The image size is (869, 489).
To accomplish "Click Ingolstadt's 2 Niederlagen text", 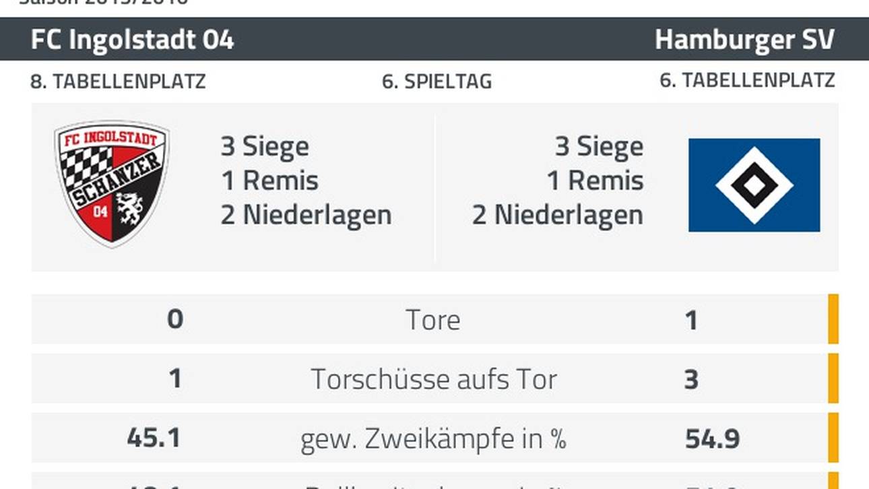I will click(306, 215).
